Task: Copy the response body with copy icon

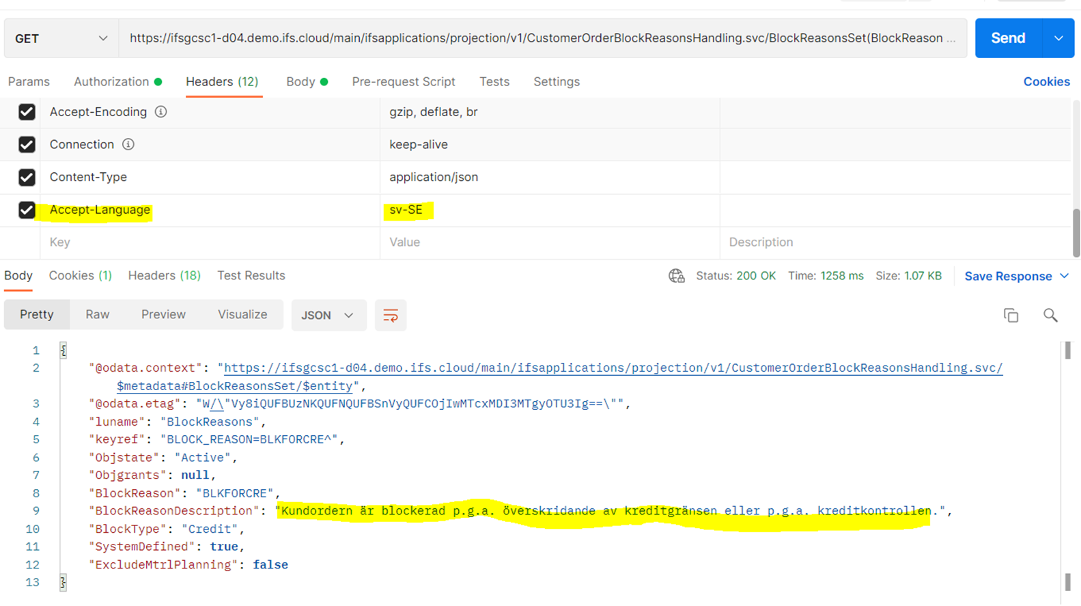Action: [1011, 315]
